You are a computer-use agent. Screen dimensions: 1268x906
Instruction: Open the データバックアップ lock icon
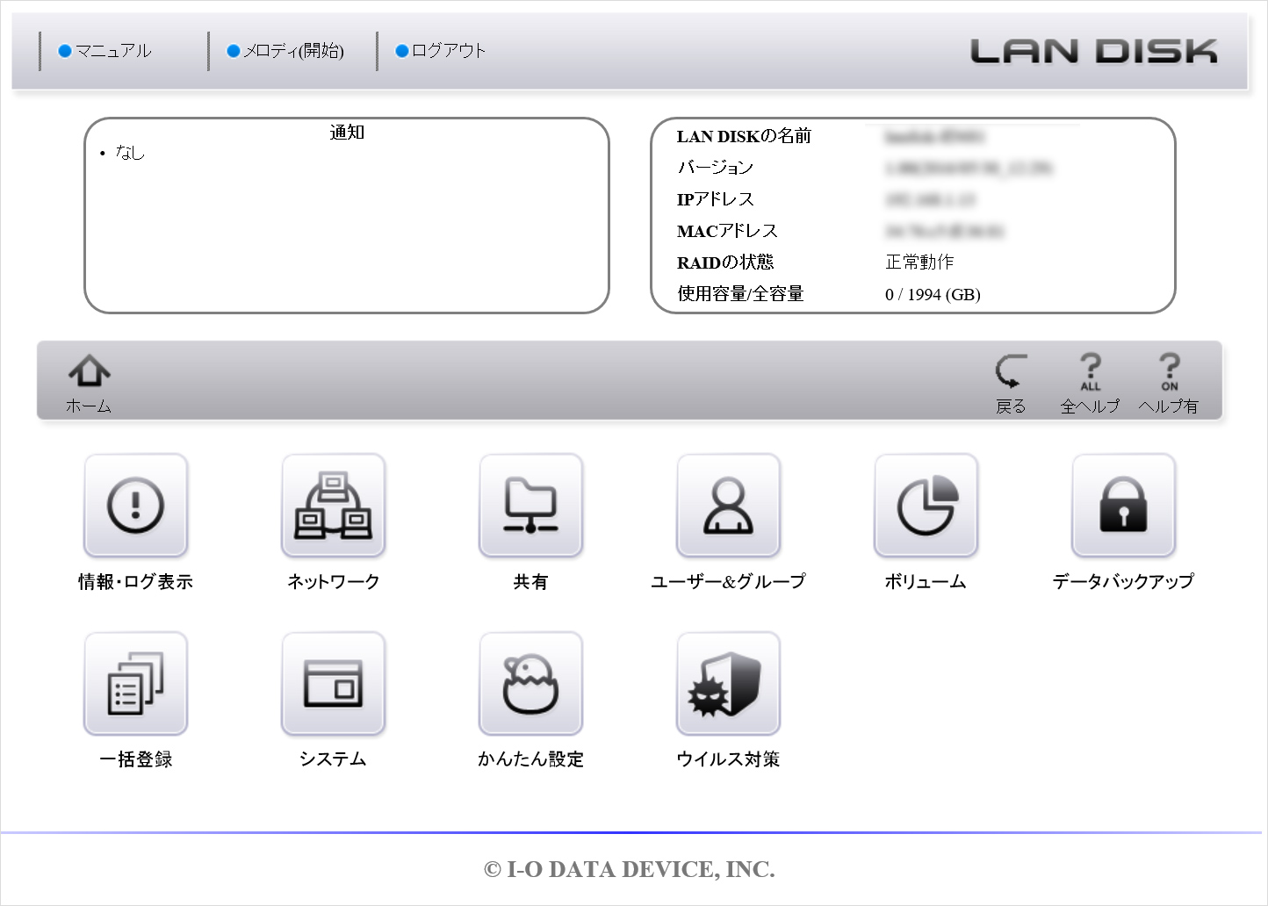1123,506
